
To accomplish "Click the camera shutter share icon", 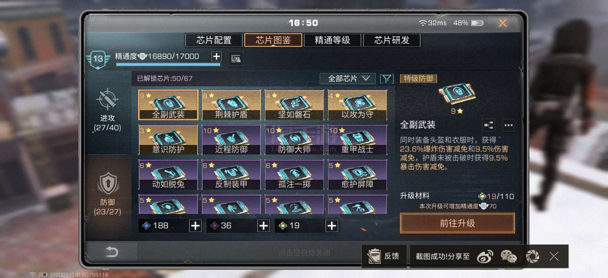I will (x=532, y=256).
